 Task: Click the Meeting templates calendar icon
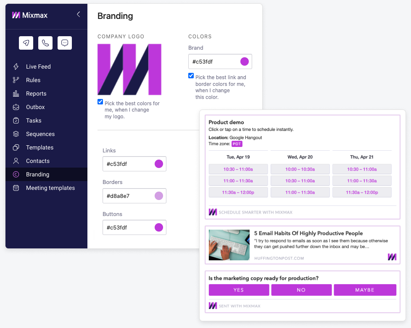coord(16,188)
